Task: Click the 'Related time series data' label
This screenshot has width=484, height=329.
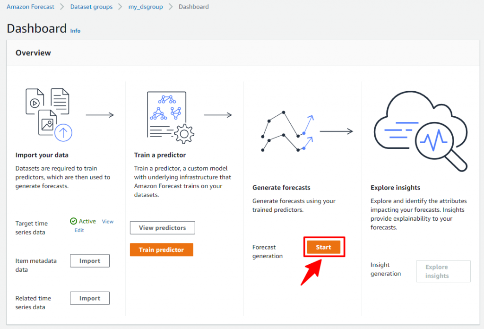Action: (33, 303)
